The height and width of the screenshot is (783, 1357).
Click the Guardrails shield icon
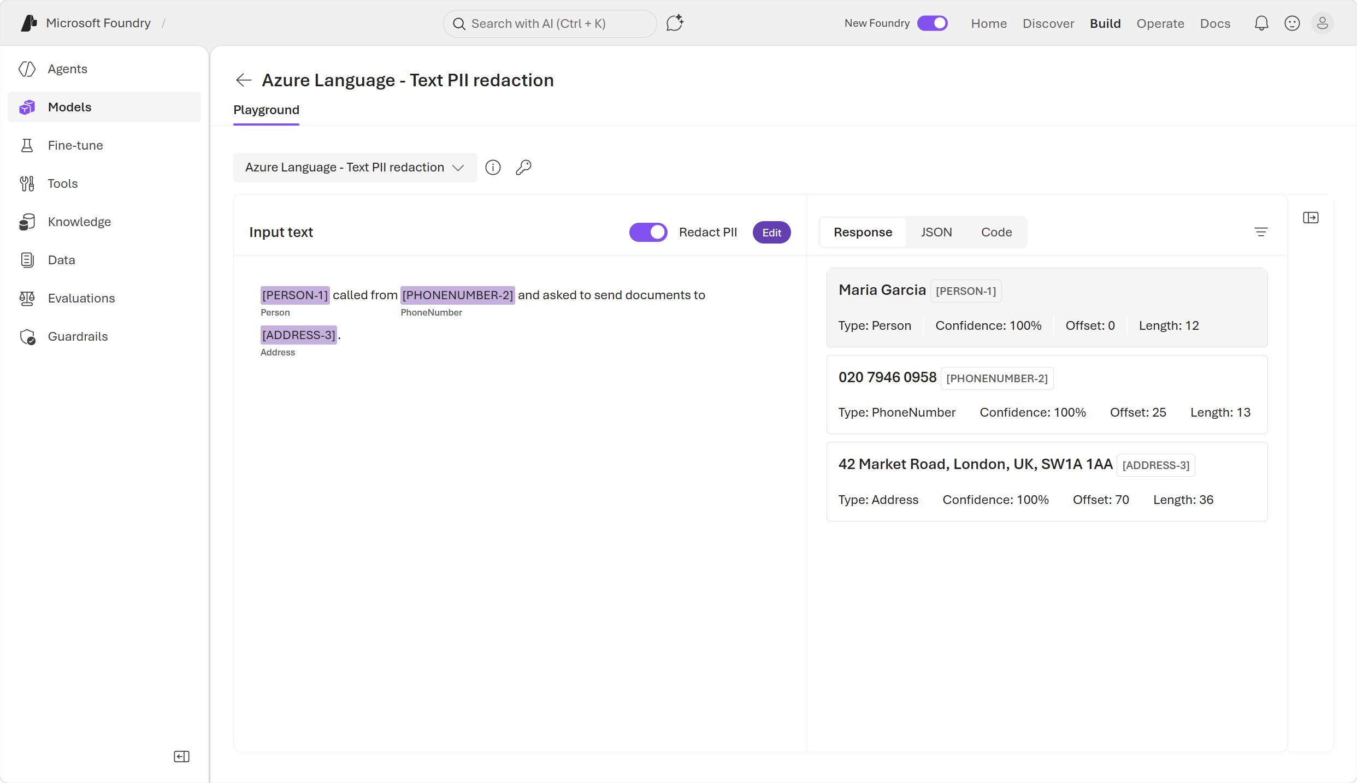point(27,337)
